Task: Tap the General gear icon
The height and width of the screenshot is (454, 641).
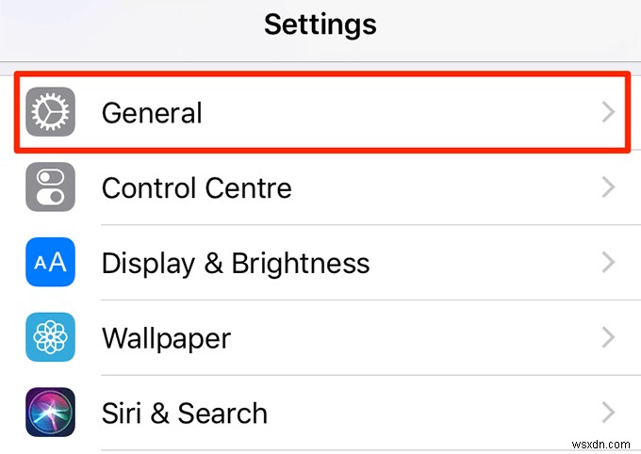Action: click(x=50, y=113)
